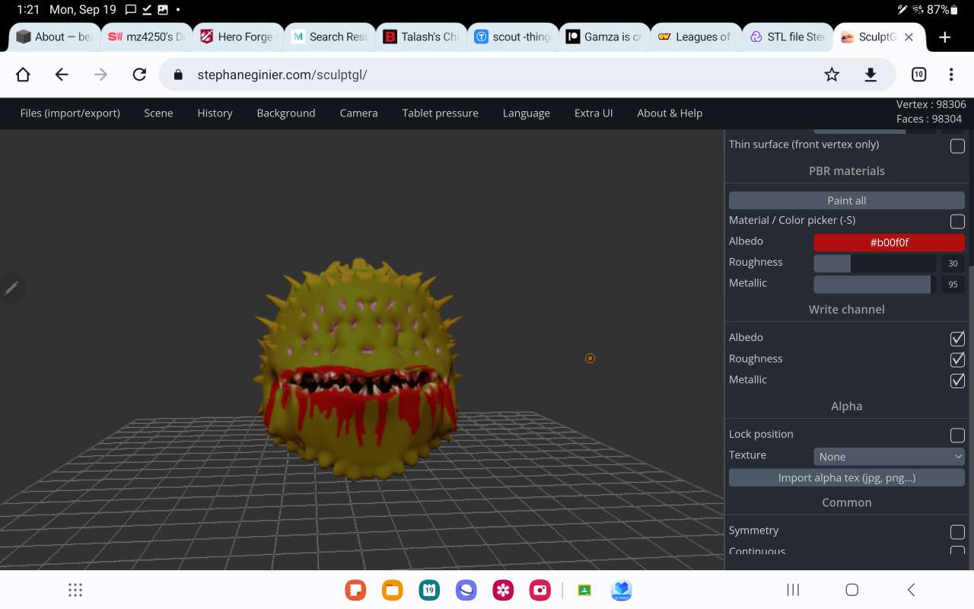The width and height of the screenshot is (974, 609).
Task: Bookmark page with star icon
Action: click(832, 75)
